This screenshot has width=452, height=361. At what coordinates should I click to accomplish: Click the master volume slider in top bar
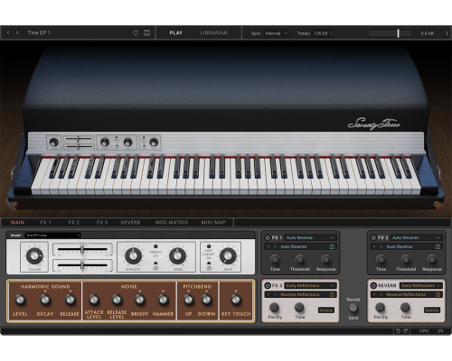click(390, 33)
